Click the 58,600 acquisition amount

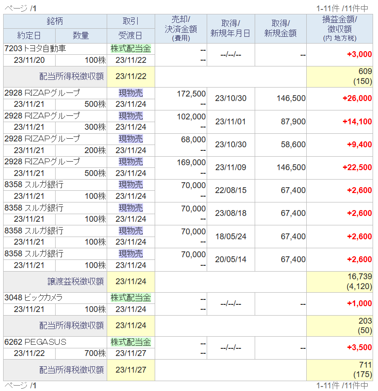point(293,145)
